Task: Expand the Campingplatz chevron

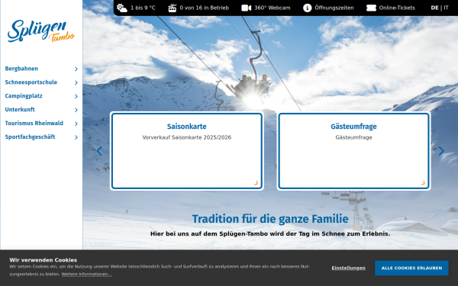Action: click(76, 96)
